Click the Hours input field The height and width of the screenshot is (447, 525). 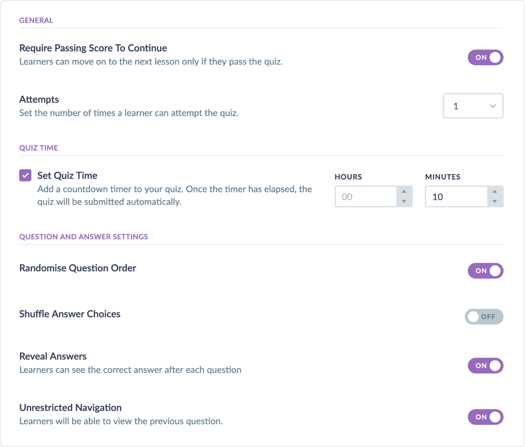click(366, 196)
